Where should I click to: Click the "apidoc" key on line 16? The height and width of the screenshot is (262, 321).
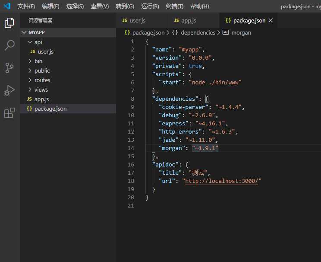(165, 164)
